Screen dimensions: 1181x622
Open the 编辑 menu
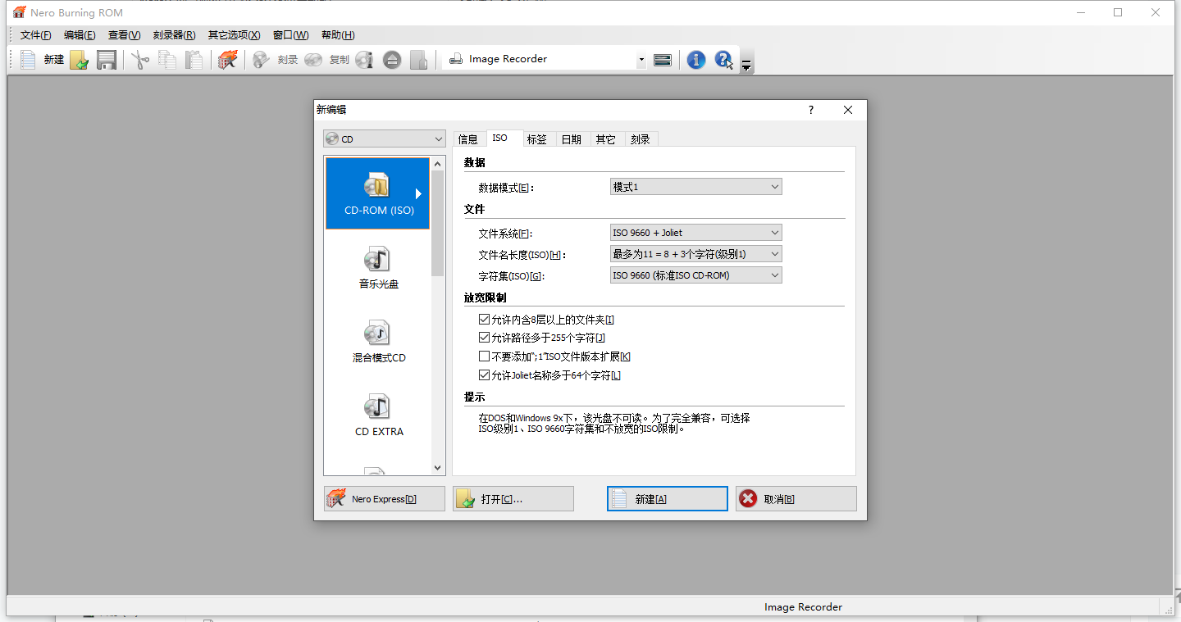[80, 35]
